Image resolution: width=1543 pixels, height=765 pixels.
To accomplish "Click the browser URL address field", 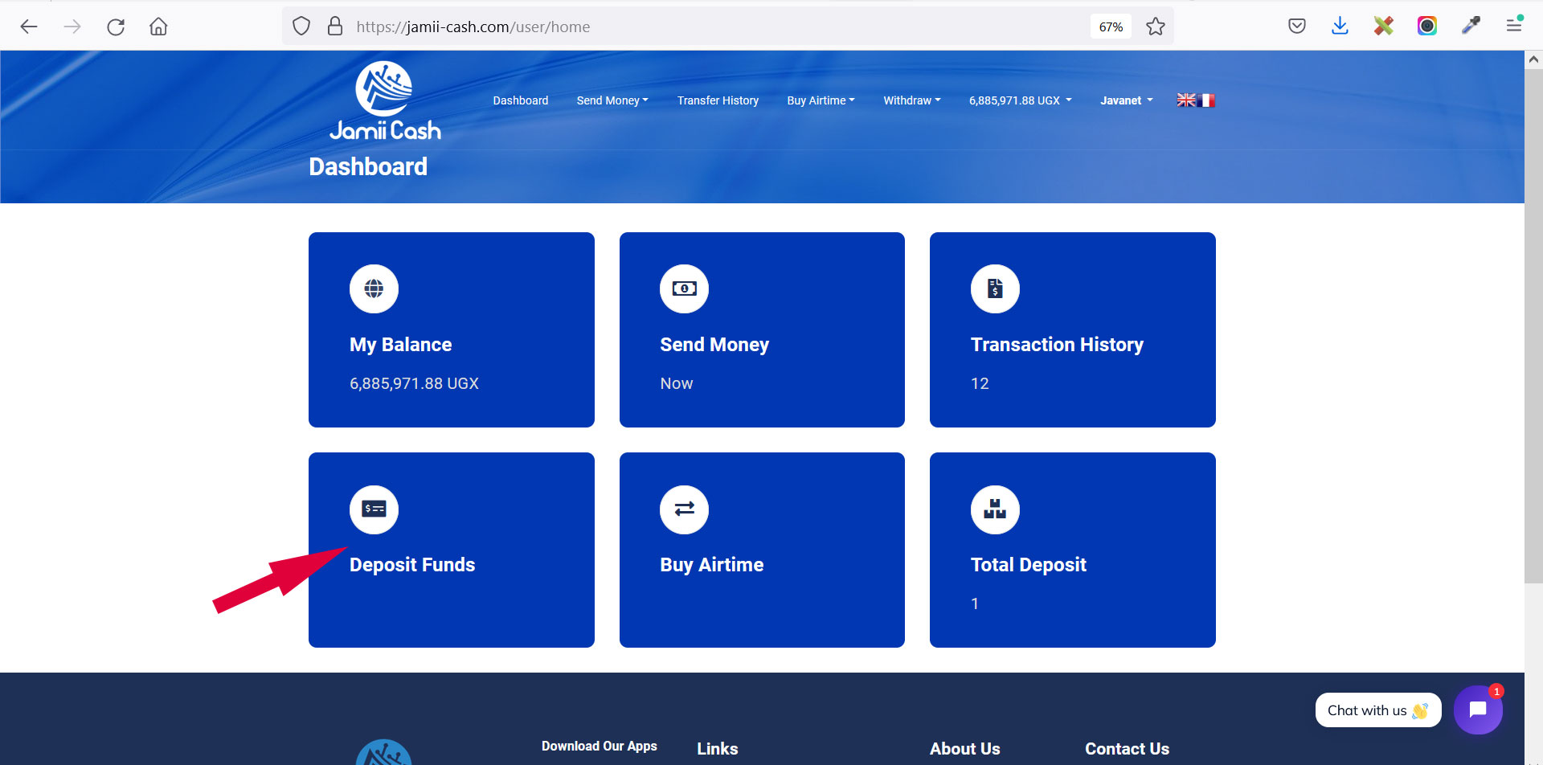I will pos(683,27).
